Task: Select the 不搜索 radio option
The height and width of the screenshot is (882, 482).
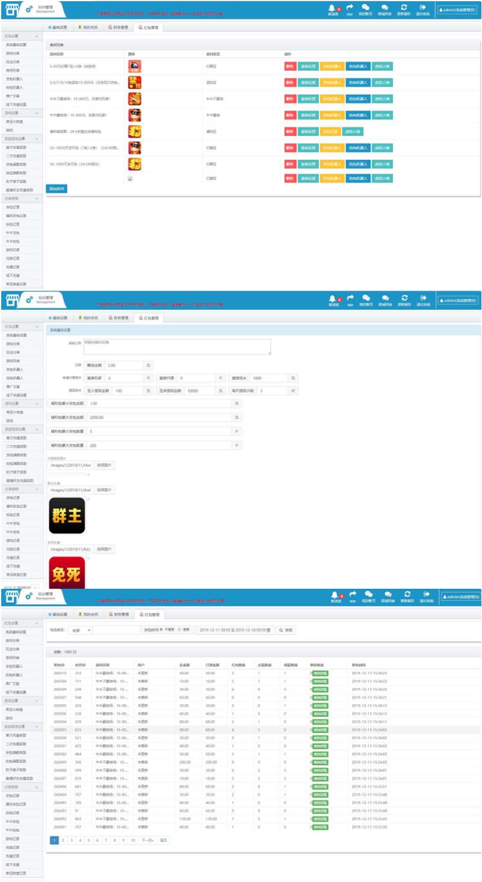Action: pyautogui.click(x=161, y=630)
